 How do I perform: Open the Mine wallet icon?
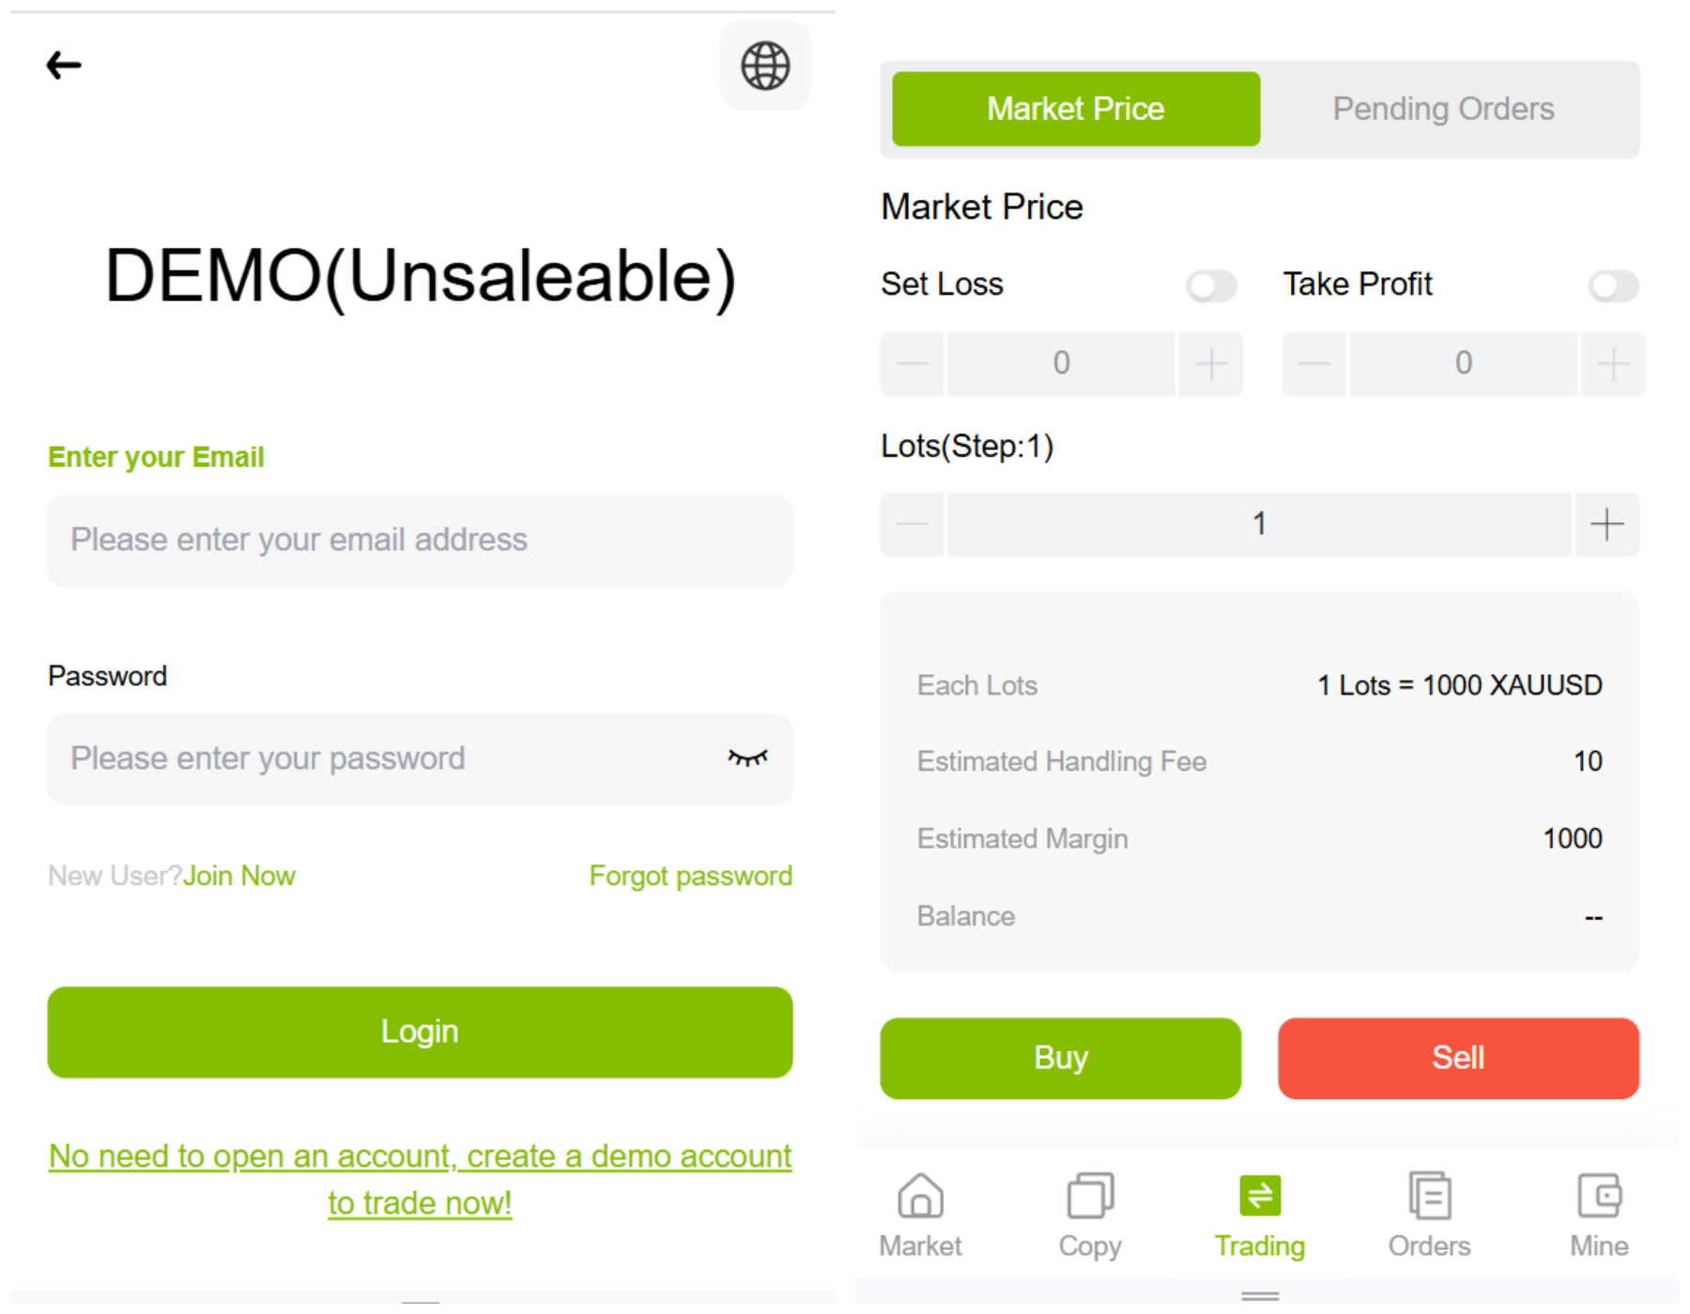click(x=1599, y=1197)
